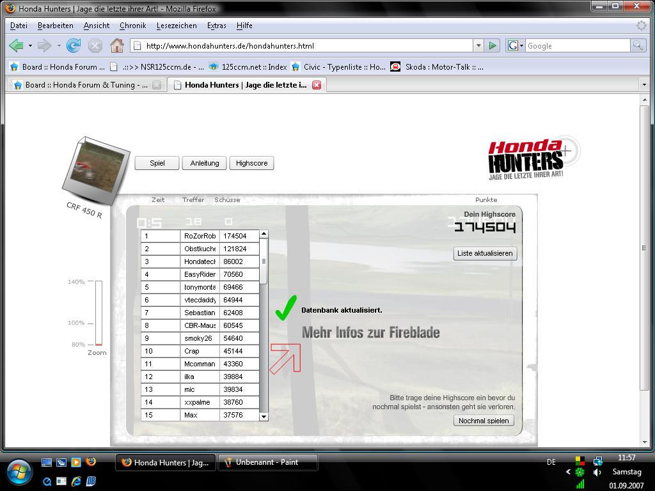Screen dimensions: 655x491
Task: Open the 125ccm.net :: Index bookmark
Action: [x=248, y=66]
